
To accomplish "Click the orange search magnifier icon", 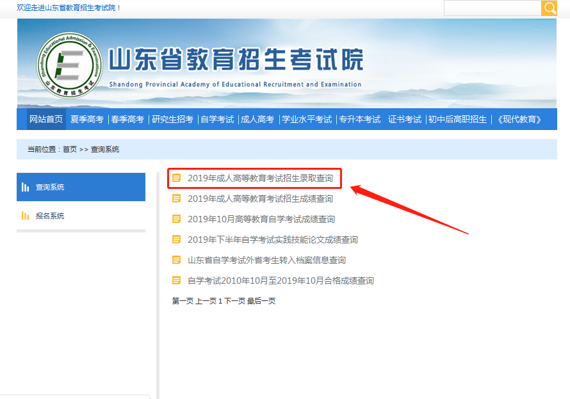I will [550, 8].
